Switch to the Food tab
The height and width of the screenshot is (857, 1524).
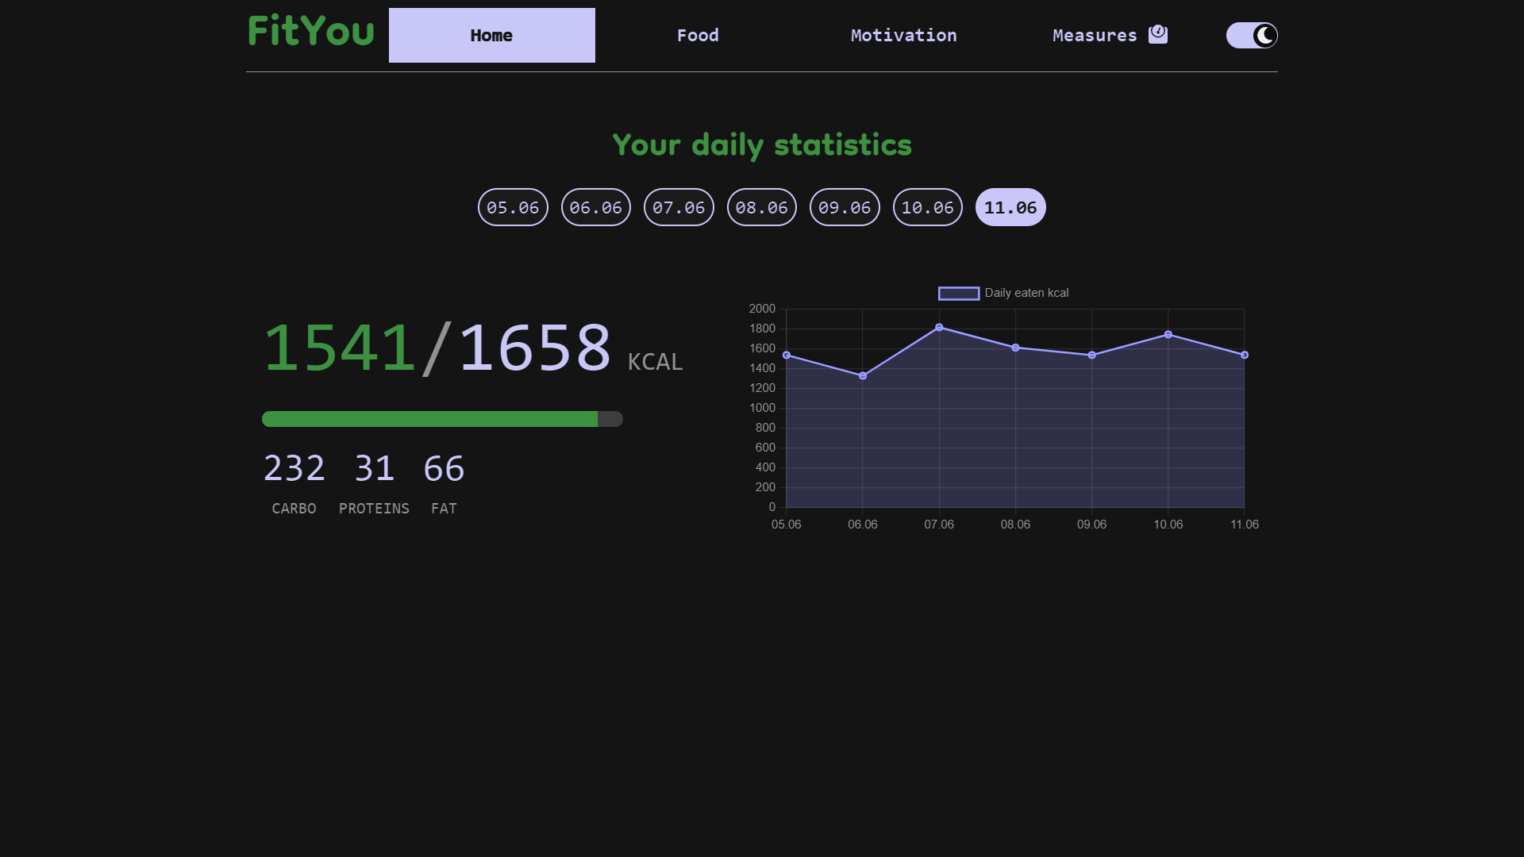tap(698, 35)
